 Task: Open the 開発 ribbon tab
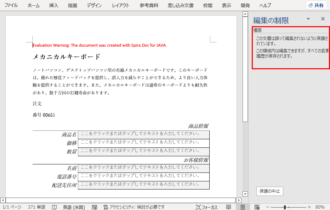pos(245,5)
